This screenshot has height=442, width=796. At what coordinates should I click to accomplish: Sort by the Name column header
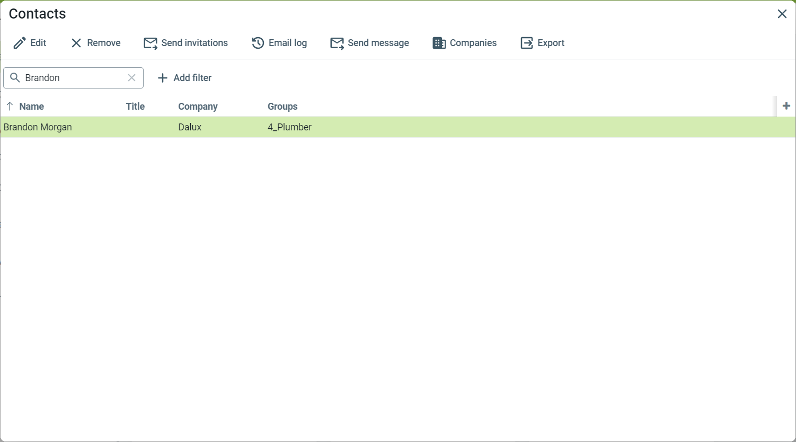coord(31,107)
